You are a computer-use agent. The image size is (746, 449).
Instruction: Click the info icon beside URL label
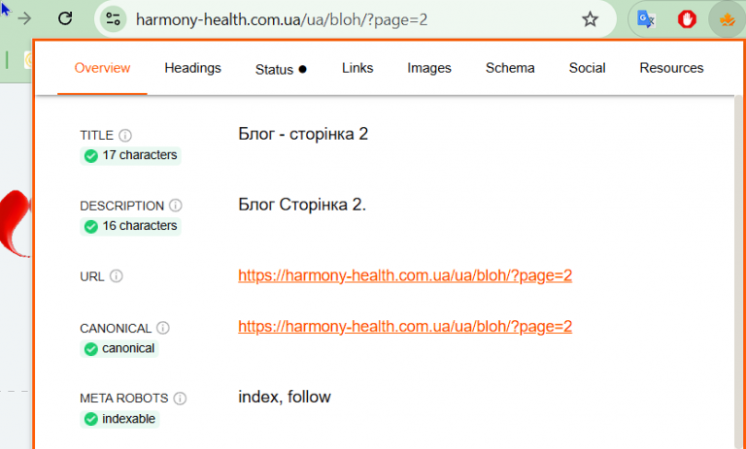tap(117, 276)
